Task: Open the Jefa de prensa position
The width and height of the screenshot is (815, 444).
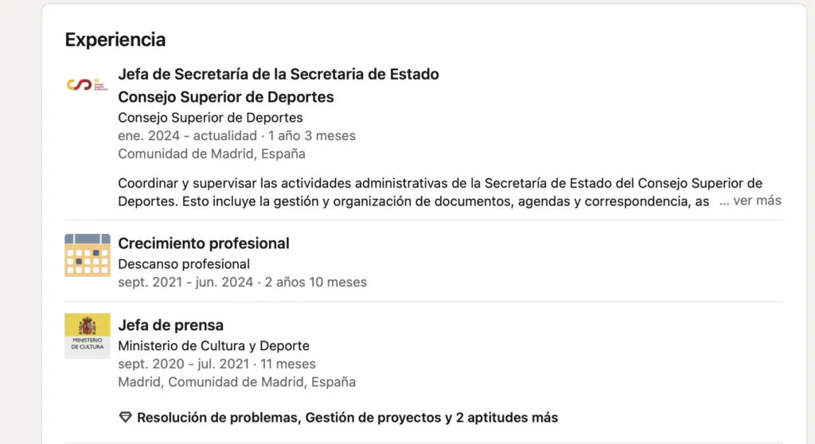Action: pyautogui.click(x=171, y=325)
